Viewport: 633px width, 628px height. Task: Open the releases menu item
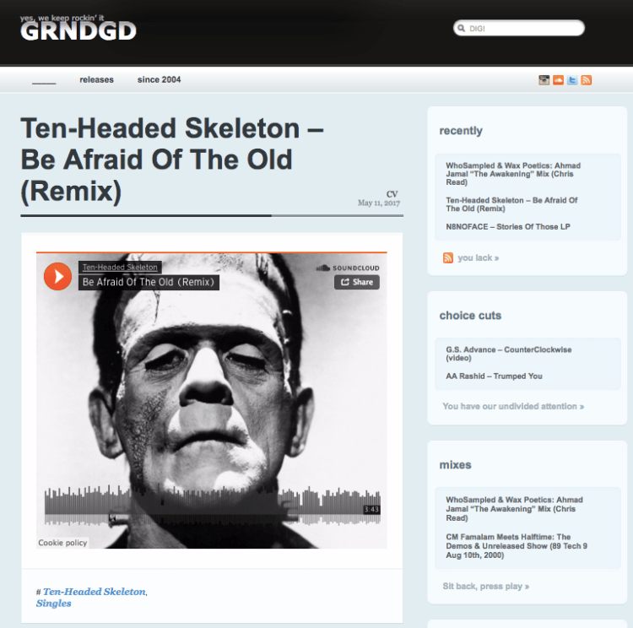pos(96,79)
